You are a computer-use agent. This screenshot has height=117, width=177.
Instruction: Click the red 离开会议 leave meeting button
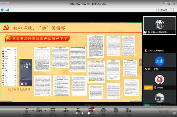pyautogui.click(x=164, y=111)
